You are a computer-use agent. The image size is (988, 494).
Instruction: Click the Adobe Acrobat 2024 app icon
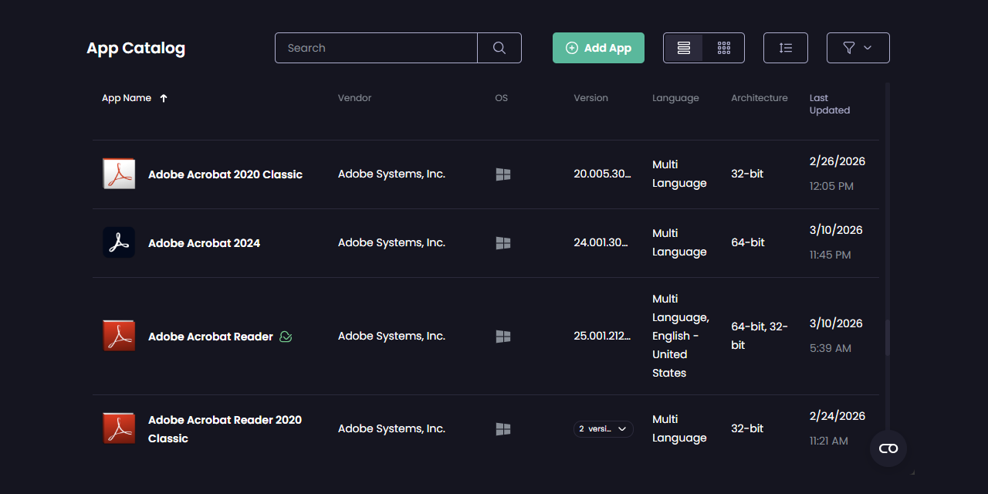(x=119, y=243)
